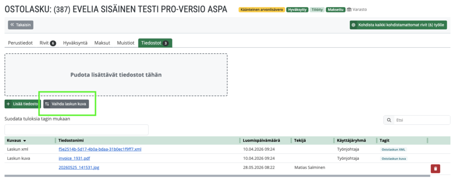Switch to the Rivit tab
The image size is (453, 182).
click(x=48, y=43)
